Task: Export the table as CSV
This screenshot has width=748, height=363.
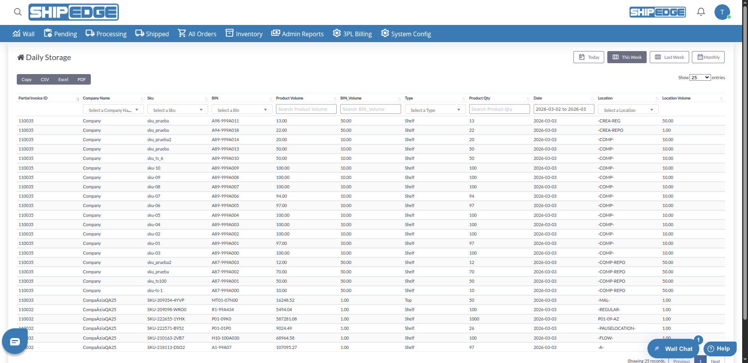Action: coord(45,80)
